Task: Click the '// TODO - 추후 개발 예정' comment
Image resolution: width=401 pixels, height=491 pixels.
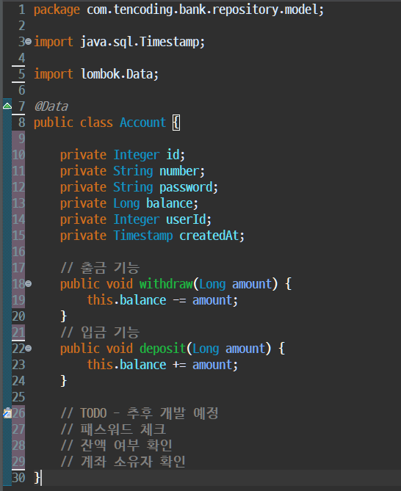Action: 140,413
